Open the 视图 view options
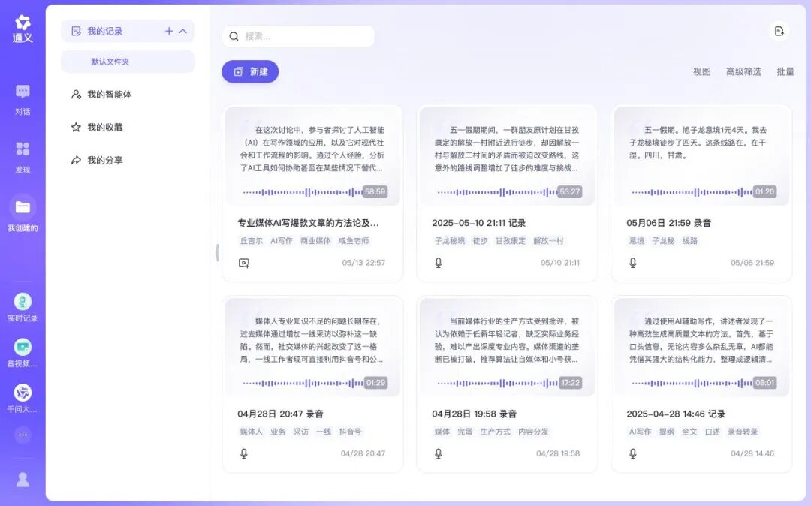Viewport: 811px width, 506px height. pos(702,72)
